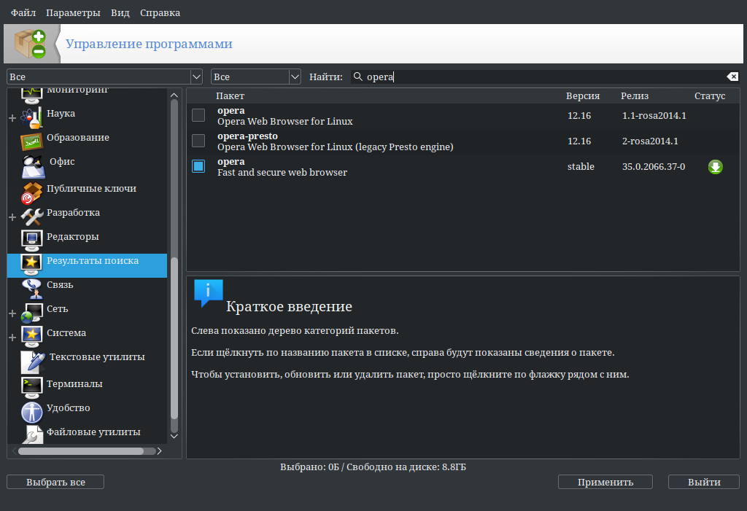747x511 pixels.
Task: Select the Связь category
Action: click(60, 285)
